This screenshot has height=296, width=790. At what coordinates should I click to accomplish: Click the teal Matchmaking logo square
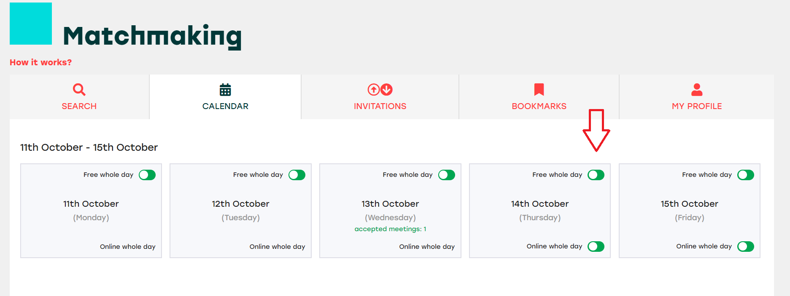(31, 24)
